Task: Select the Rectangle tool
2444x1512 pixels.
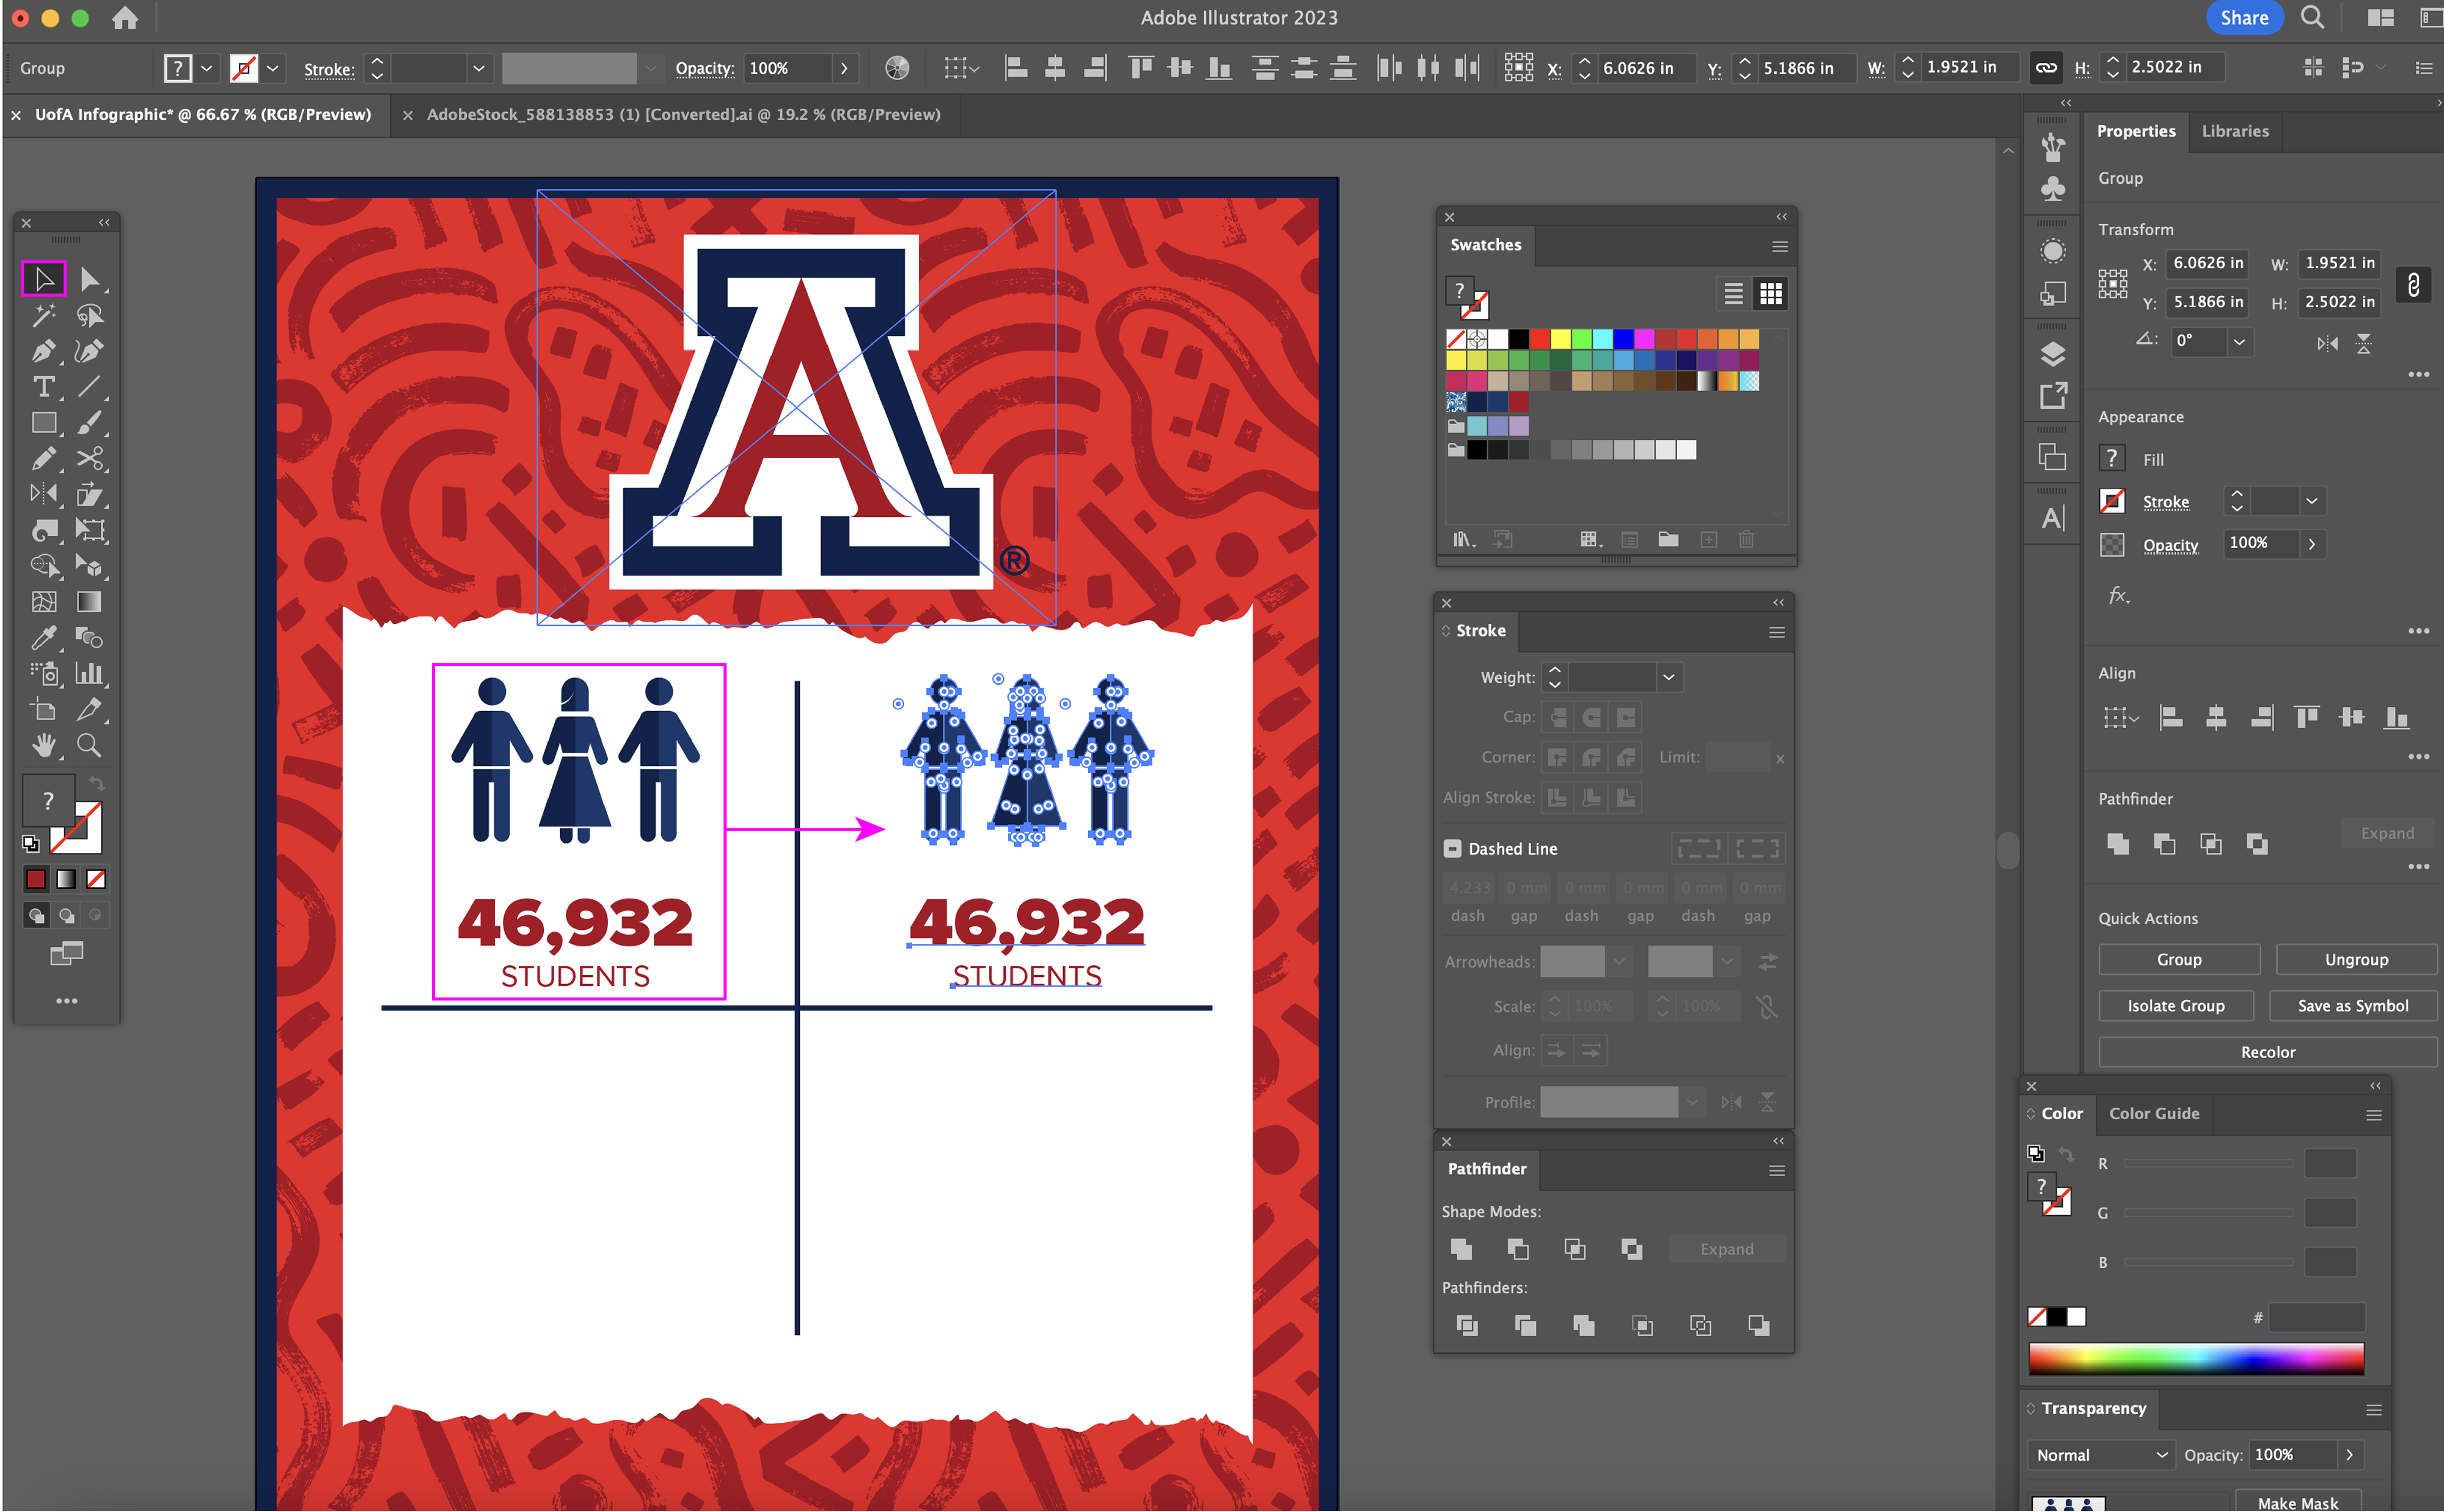Action: 43,423
